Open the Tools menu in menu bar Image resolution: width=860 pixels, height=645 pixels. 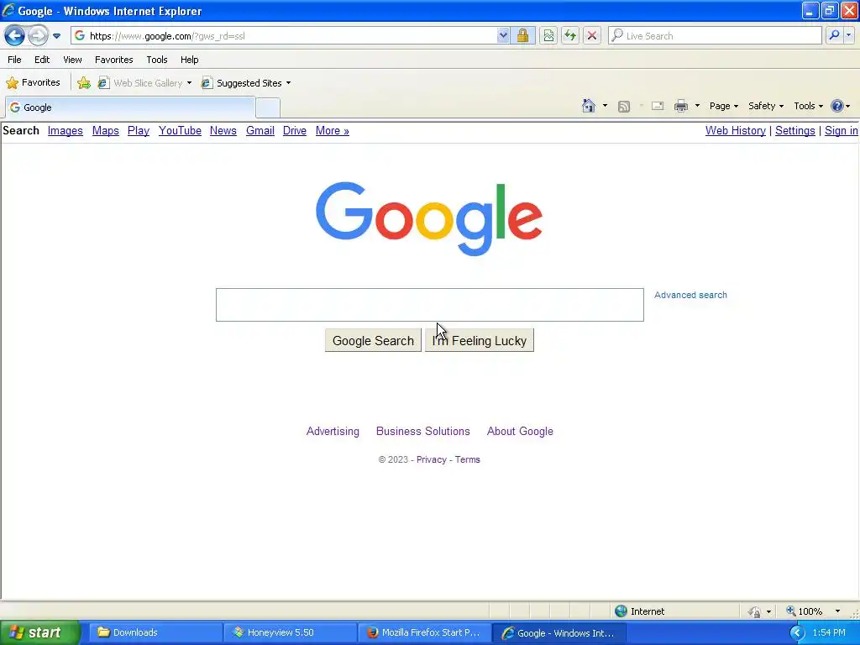157,60
